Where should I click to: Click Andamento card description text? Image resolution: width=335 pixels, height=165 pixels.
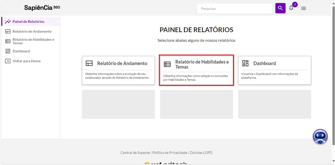[117, 76]
